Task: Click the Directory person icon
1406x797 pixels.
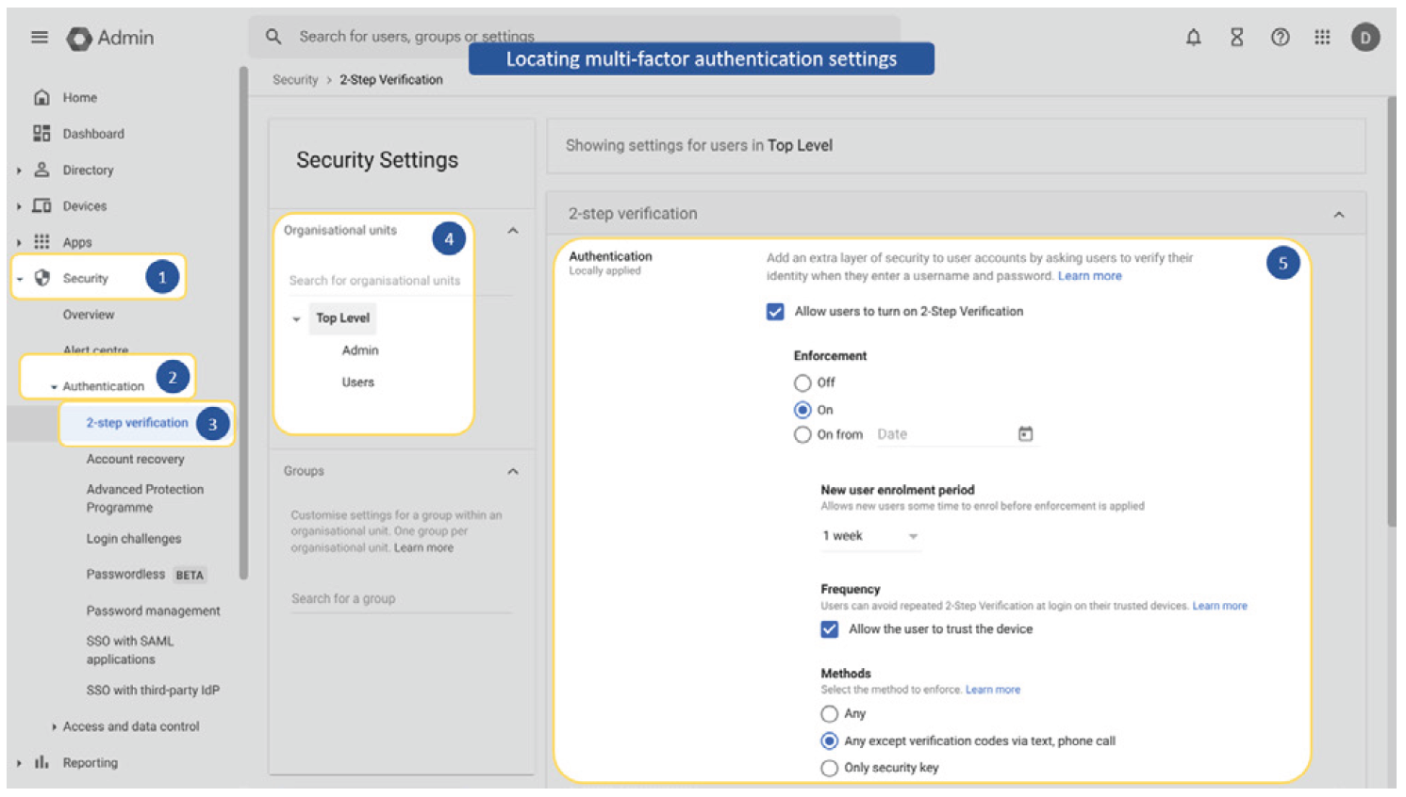Action: pyautogui.click(x=41, y=170)
